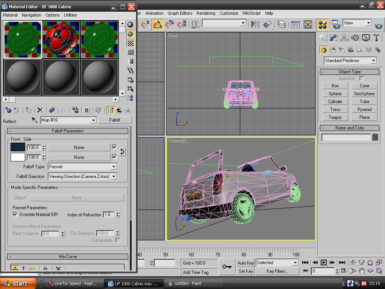Image resolution: width=385 pixels, height=289 pixels.
Task: Toggle the Auto Key button
Action: 246,263
